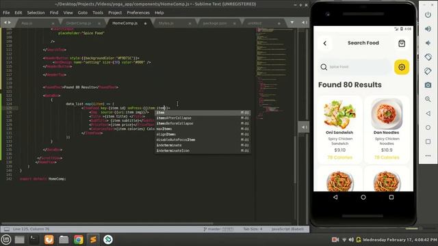This screenshot has width=438, height=246.
Task: Choose 'itemsAfterCollapse' autocomplete suggestion
Action: pos(203,118)
